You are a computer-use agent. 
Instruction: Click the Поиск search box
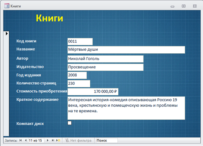[x=107, y=140]
